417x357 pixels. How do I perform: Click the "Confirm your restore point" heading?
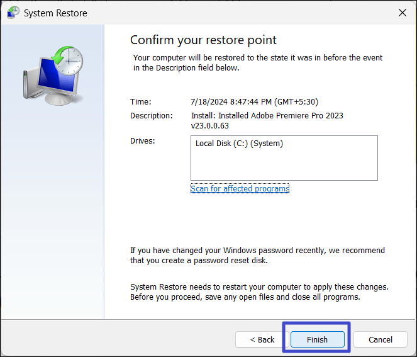point(203,40)
